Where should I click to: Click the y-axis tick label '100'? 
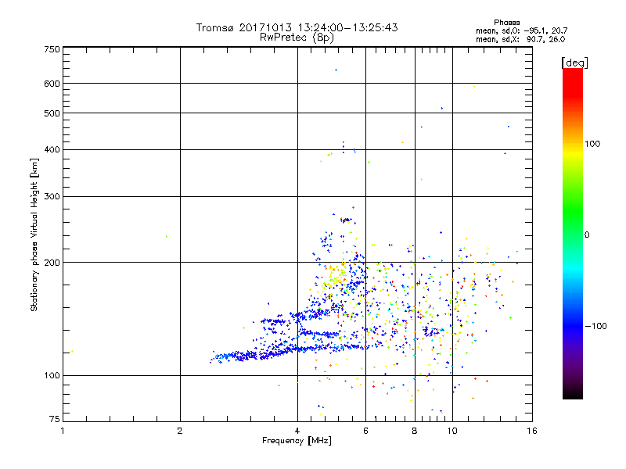[52, 376]
